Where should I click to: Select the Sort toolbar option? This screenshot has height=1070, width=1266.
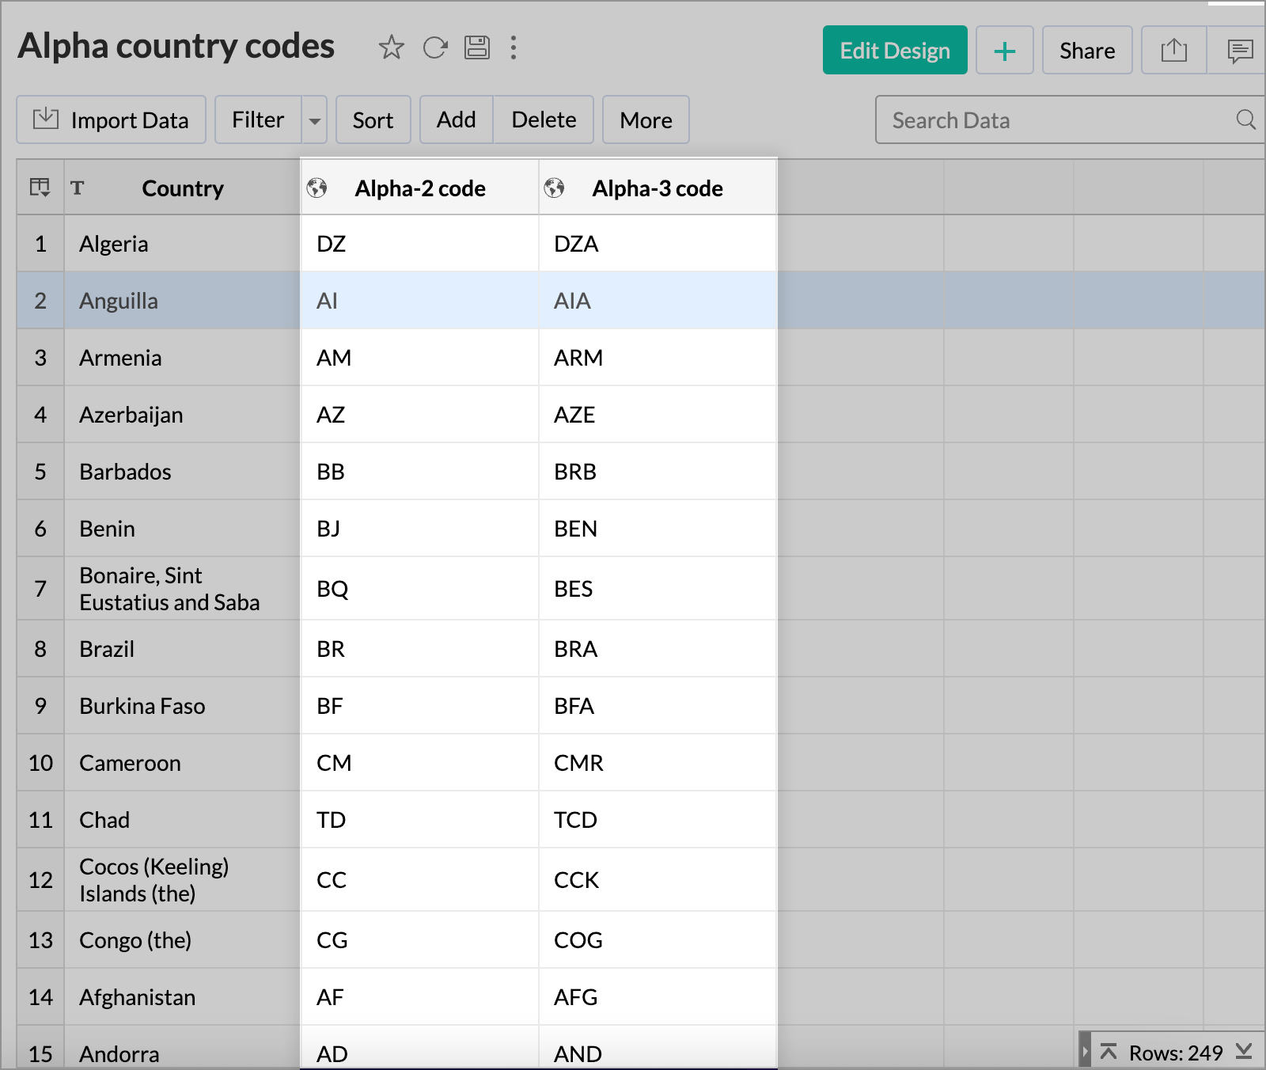click(373, 120)
